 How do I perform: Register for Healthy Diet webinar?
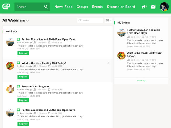pos(23,77)
